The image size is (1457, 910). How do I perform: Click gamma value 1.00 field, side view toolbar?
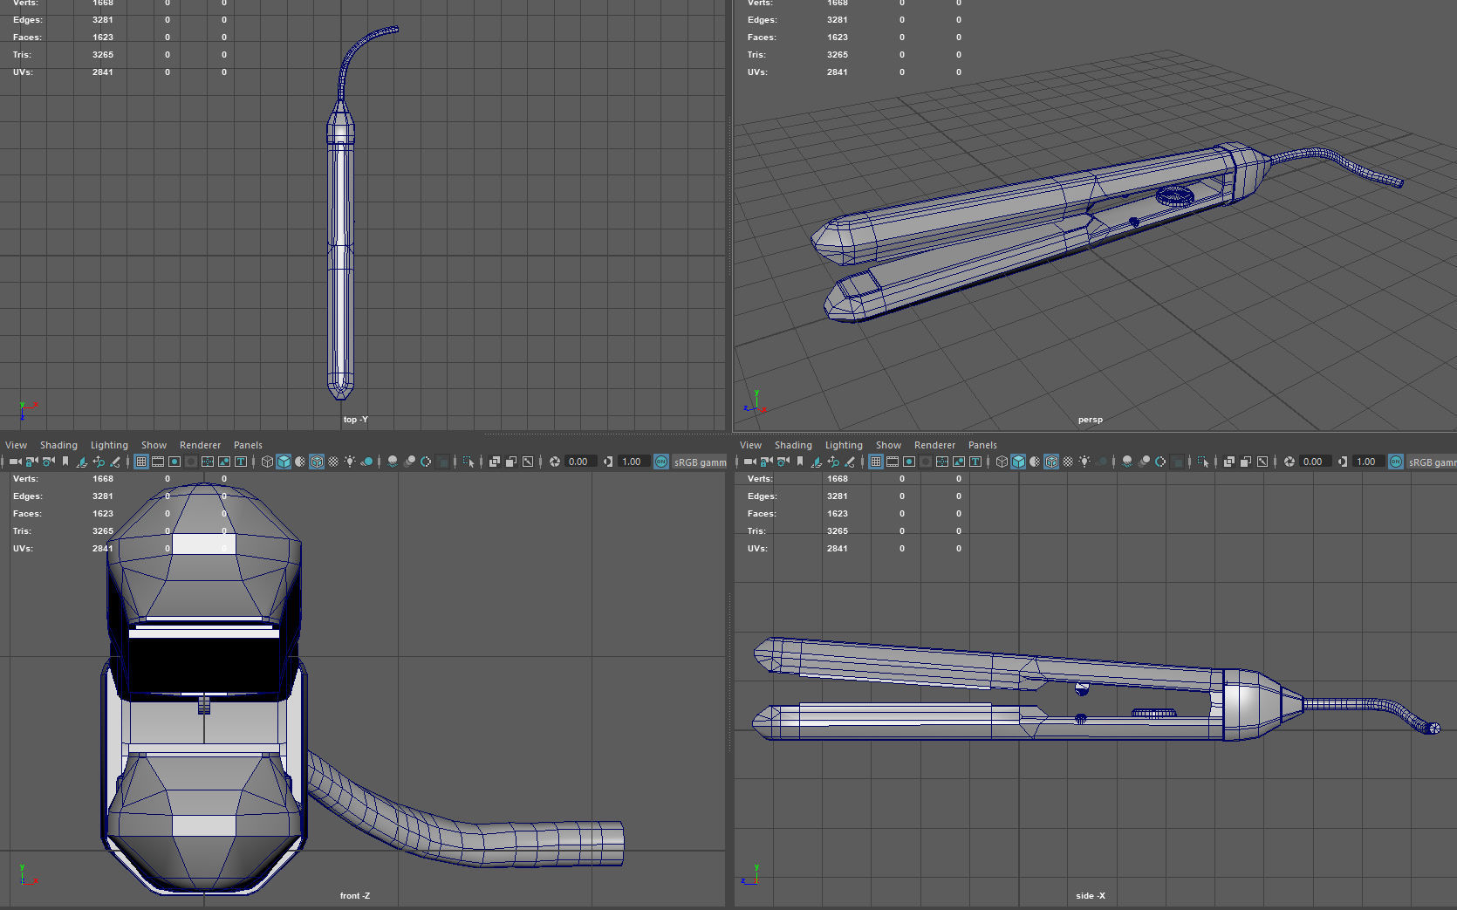(1368, 462)
